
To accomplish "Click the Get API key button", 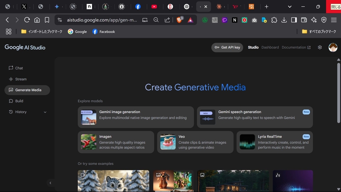I will pyautogui.click(x=227, y=48).
